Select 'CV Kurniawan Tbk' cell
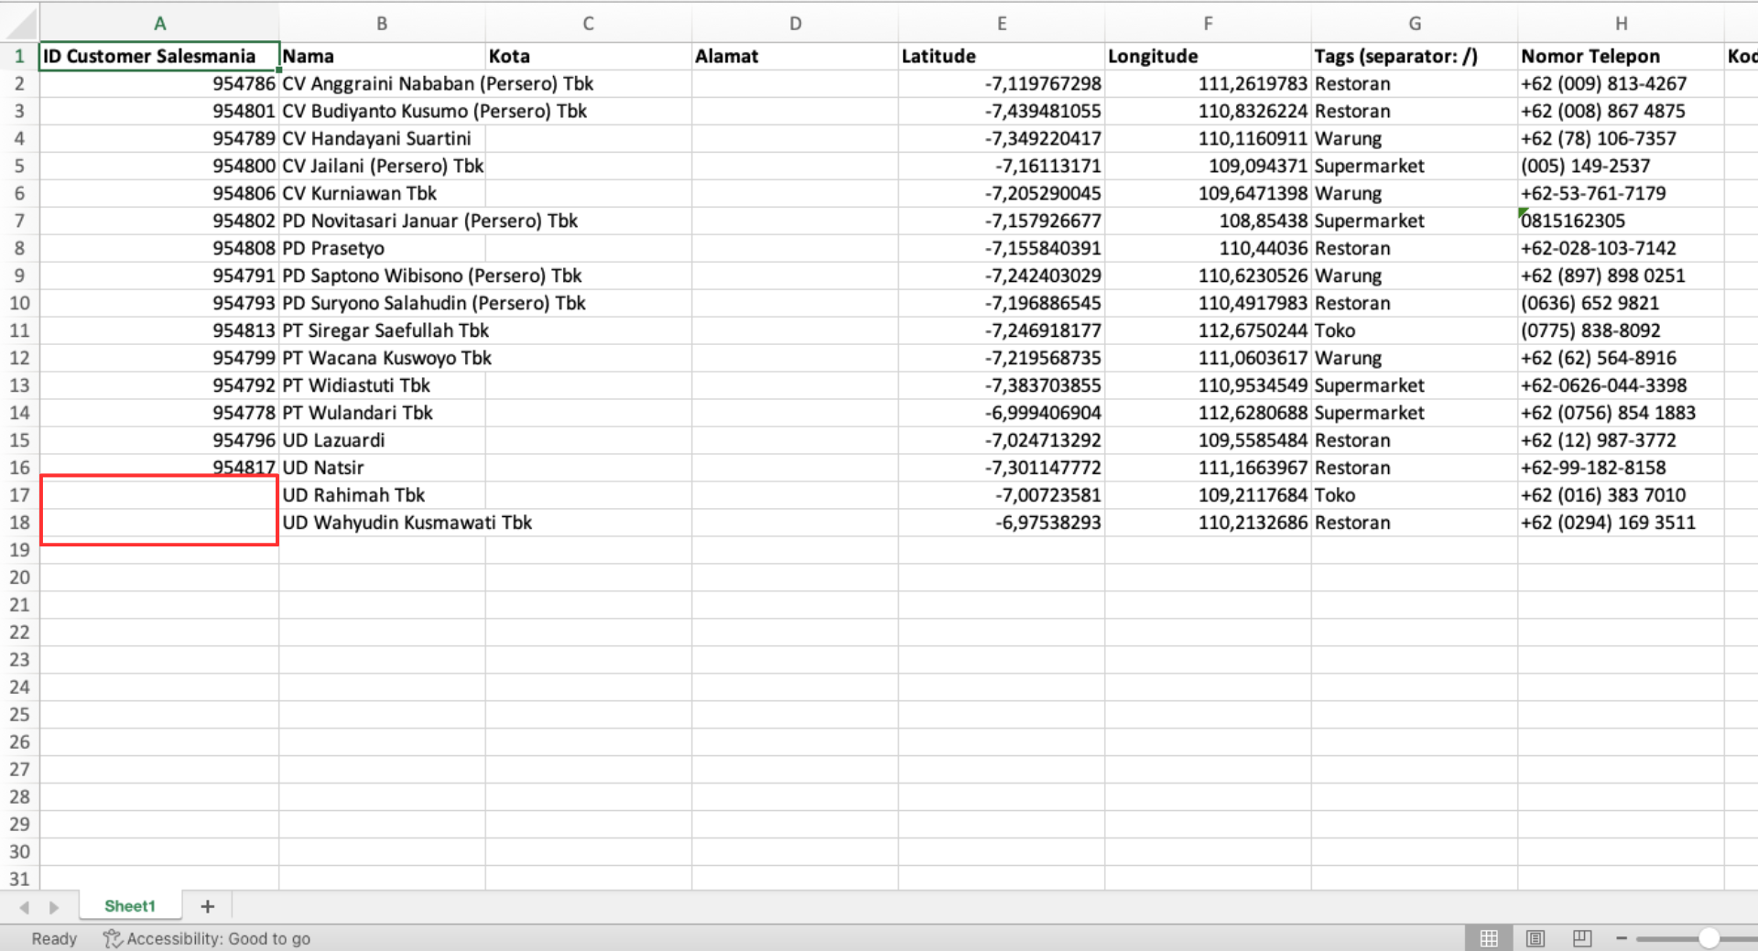Viewport: 1758px width, 951px height. pyautogui.click(x=382, y=193)
